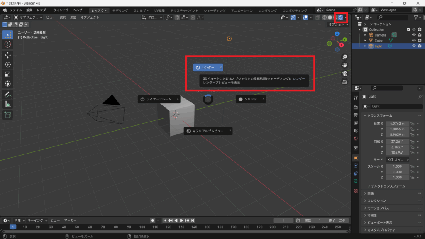Open the File menu
425x239 pixels.
click(16, 10)
